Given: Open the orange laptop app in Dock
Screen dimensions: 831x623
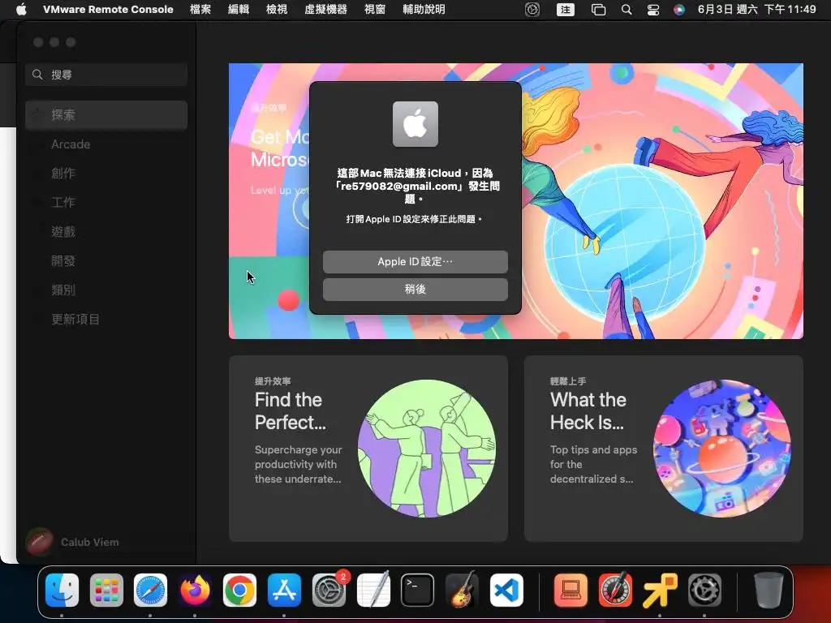Looking at the screenshot, I should tap(571, 591).
